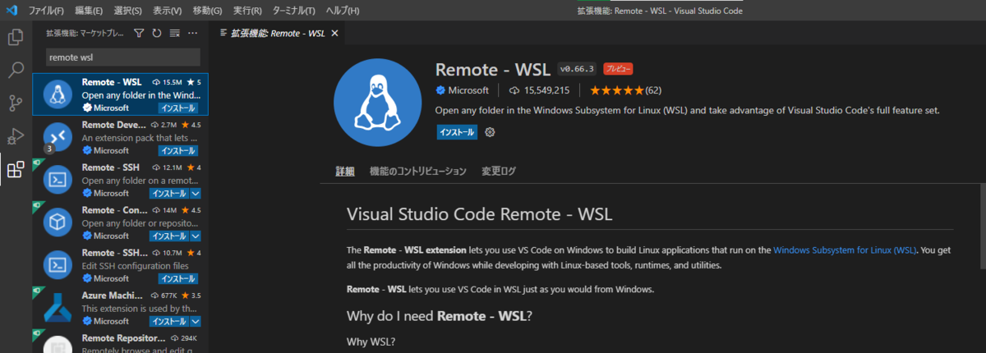Open the 実行(R) menu
The image size is (986, 353).
pos(247,11)
